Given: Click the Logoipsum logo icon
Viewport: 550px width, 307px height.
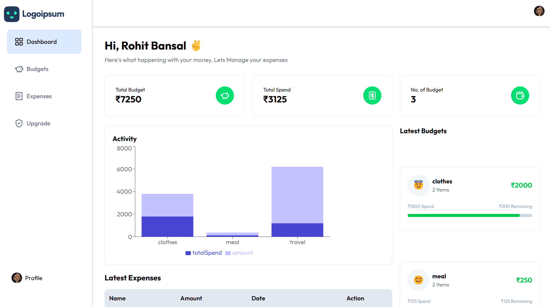Looking at the screenshot, I should (12, 14).
